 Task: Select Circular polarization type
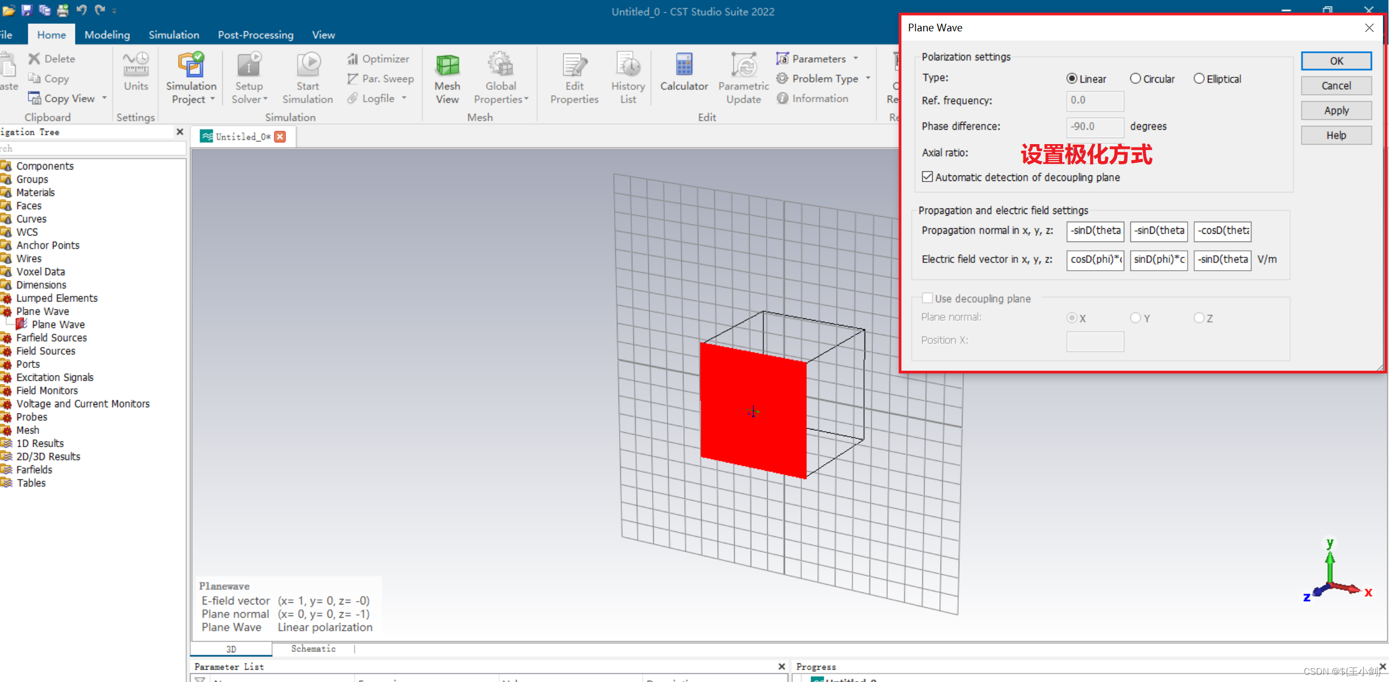[x=1135, y=79]
